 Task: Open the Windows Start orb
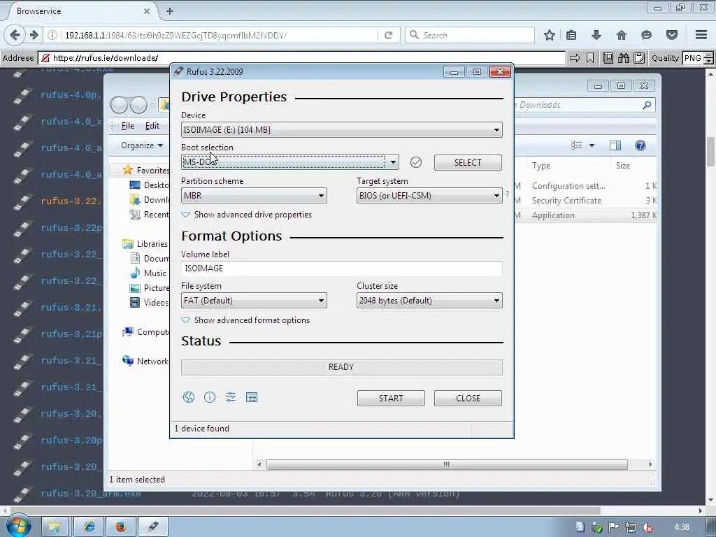(x=18, y=527)
